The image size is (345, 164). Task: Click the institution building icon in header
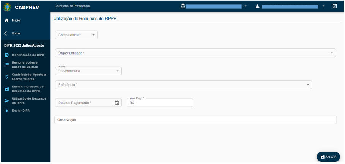tap(183, 6)
